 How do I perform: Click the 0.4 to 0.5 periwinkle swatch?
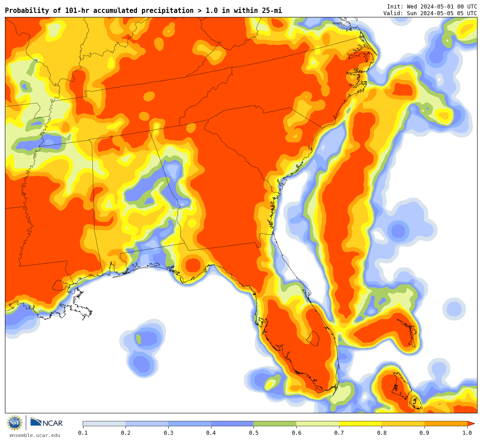[233, 424]
